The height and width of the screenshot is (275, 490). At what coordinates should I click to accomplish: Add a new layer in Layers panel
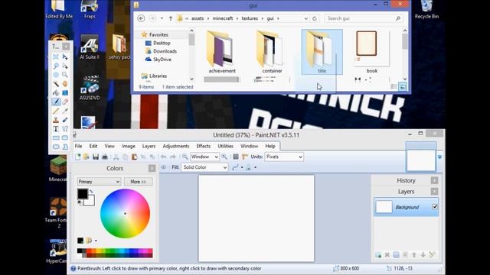tap(378, 254)
